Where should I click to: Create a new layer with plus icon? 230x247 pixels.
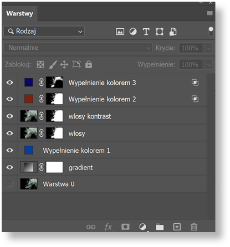177,227
